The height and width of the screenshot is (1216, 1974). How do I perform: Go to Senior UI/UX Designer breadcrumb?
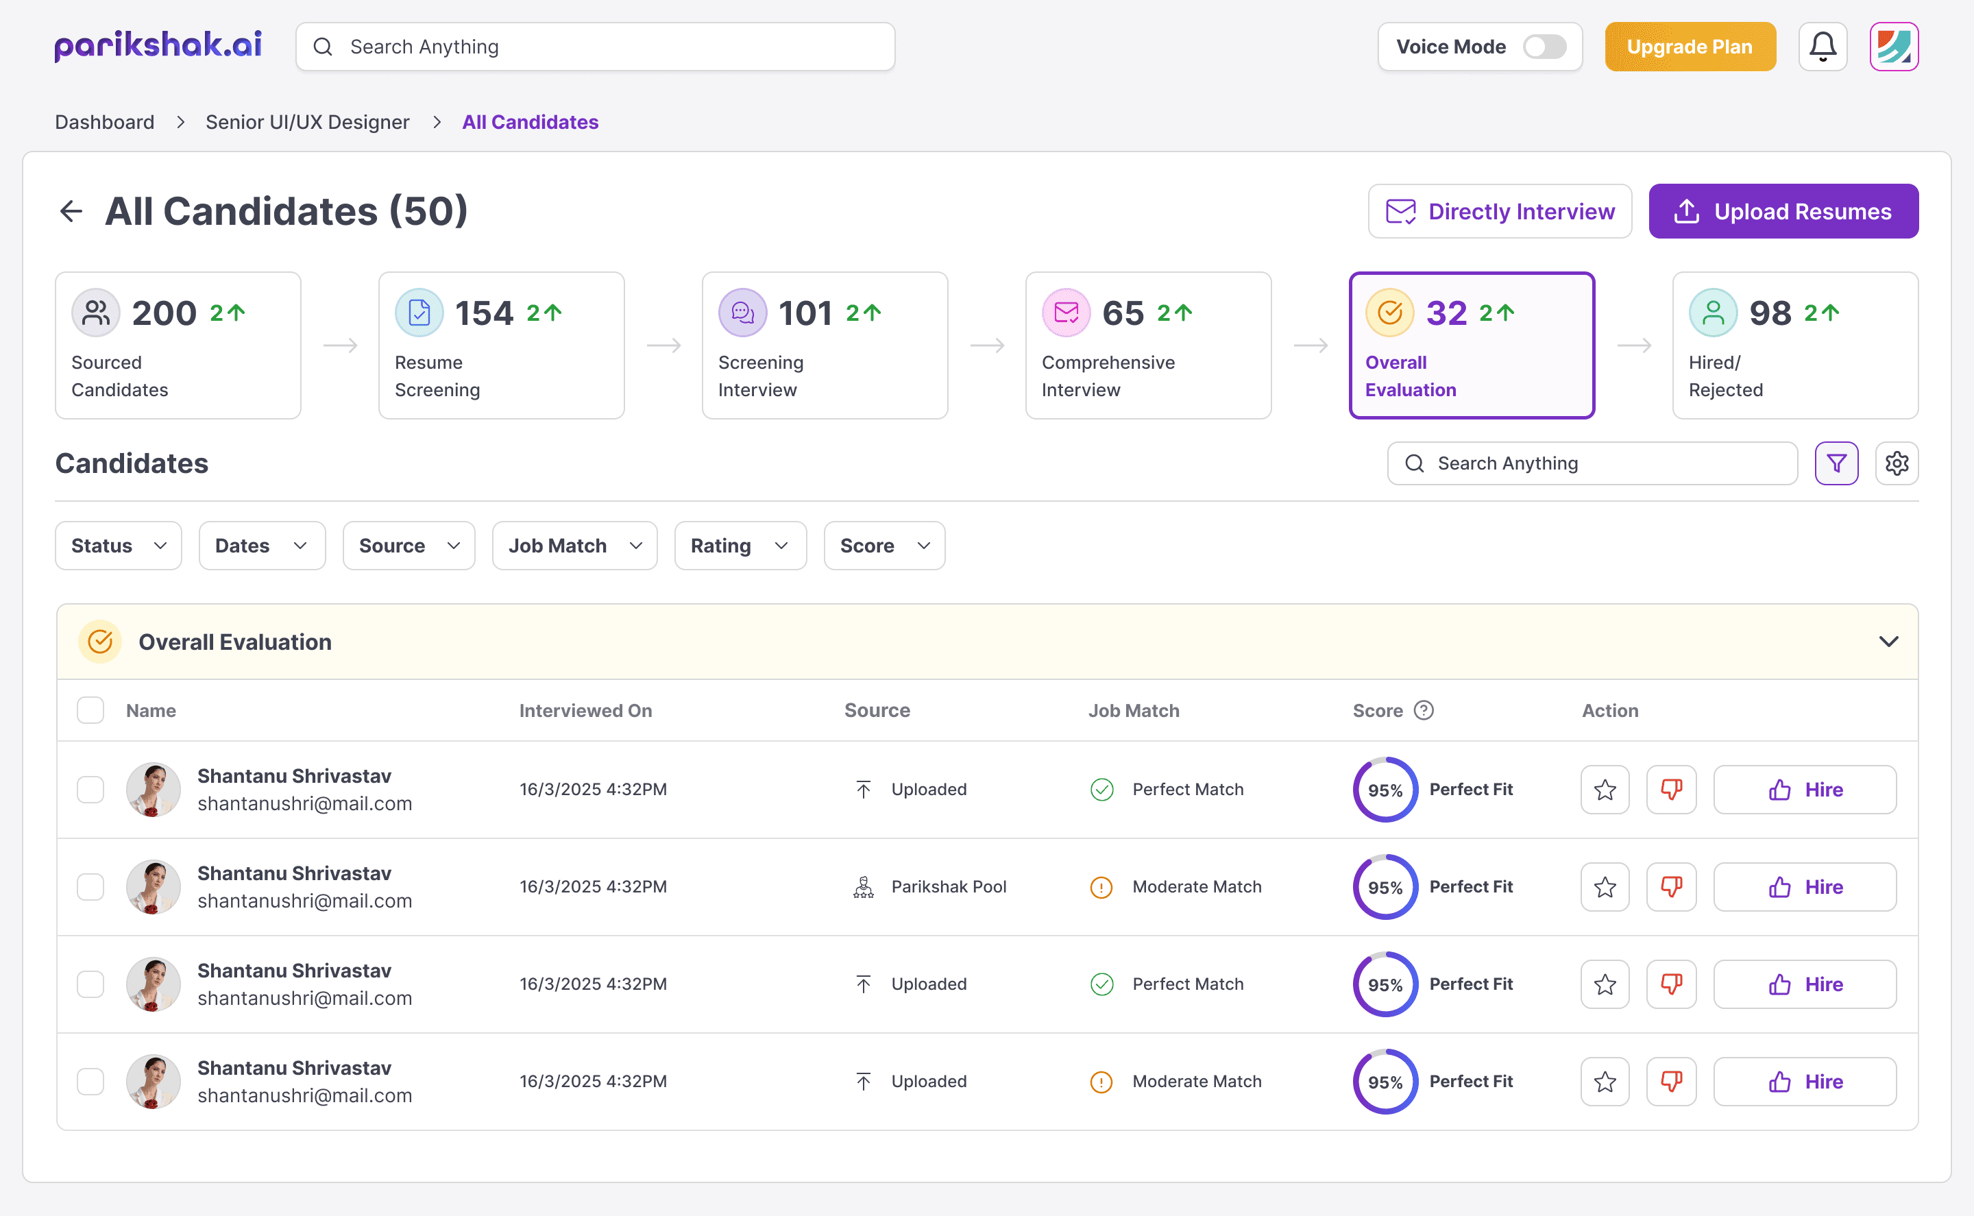click(307, 122)
